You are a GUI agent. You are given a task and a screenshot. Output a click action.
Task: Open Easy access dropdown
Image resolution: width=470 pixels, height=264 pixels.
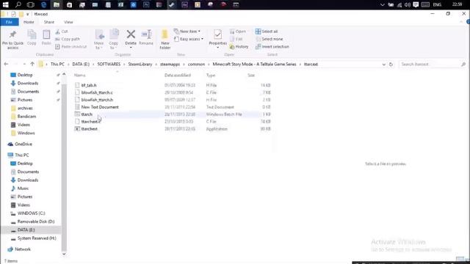[x=189, y=39]
